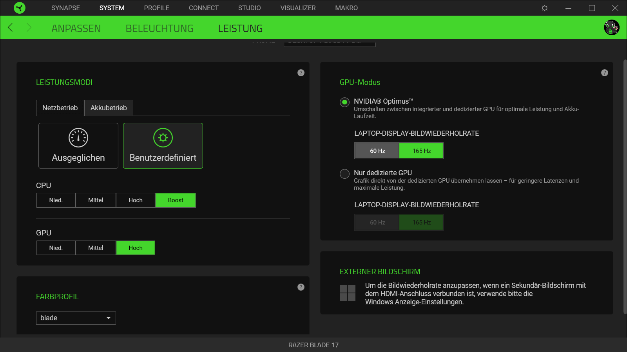Go to the LEISTUNG tab
Viewport: 627px width, 352px height.
[x=240, y=29]
